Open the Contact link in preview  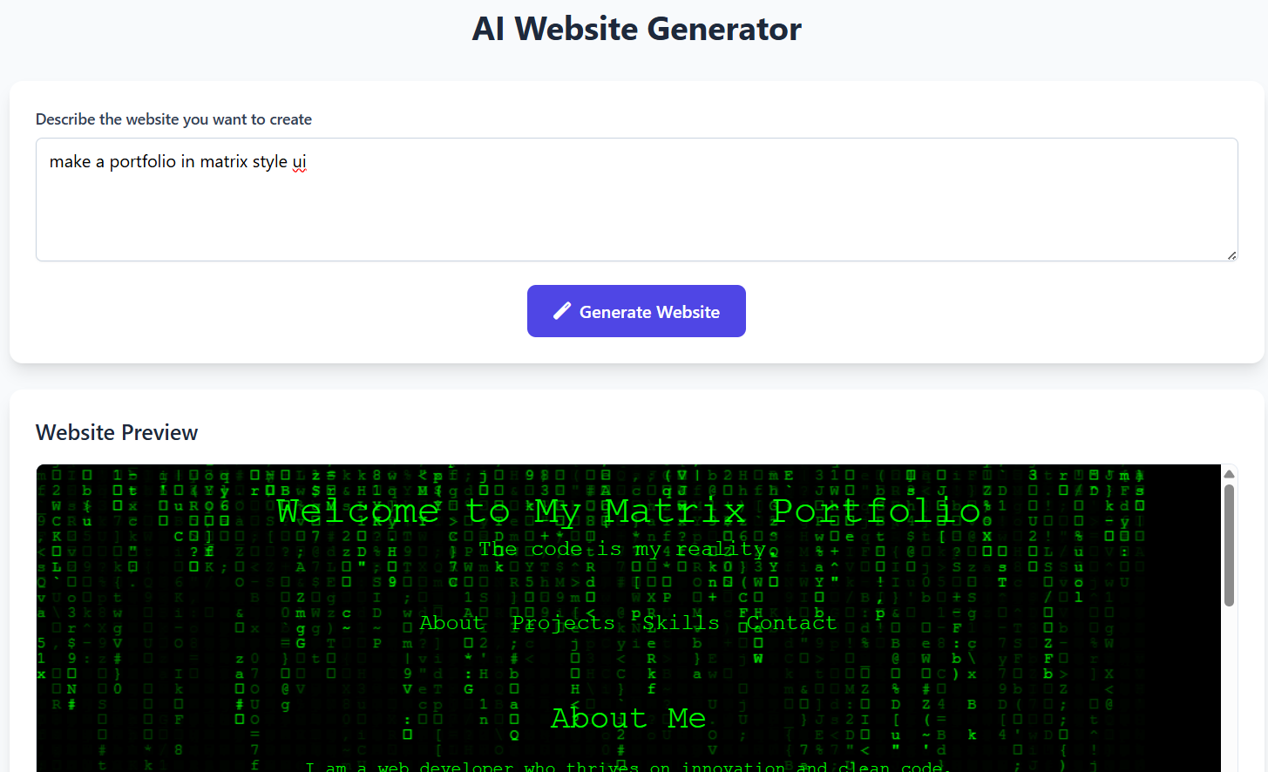[791, 623]
